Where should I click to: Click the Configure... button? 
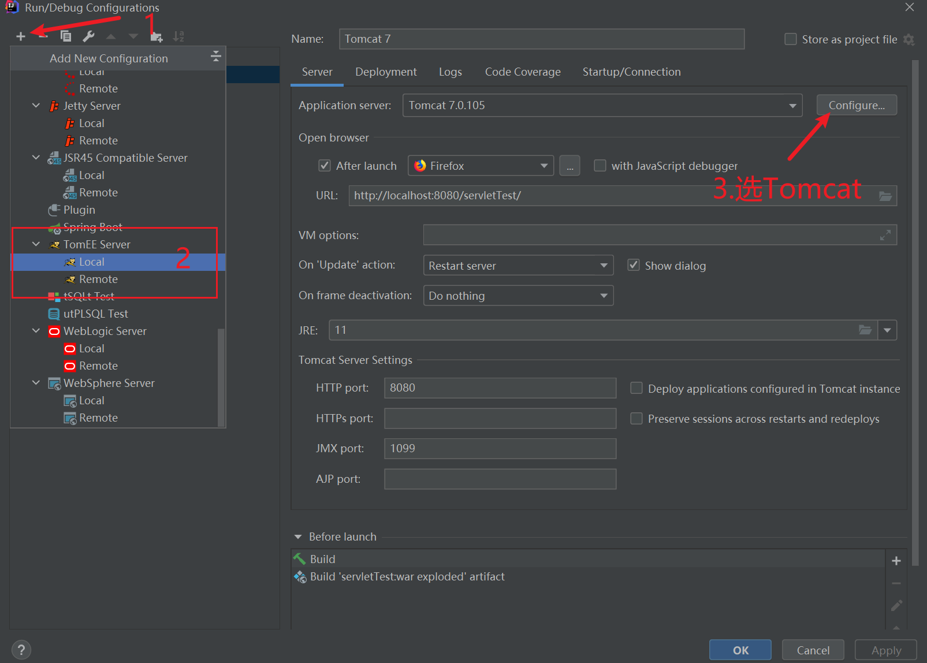tap(857, 105)
